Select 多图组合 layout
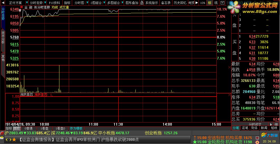The height and width of the screenshot is (144, 280). click(x=113, y=3)
